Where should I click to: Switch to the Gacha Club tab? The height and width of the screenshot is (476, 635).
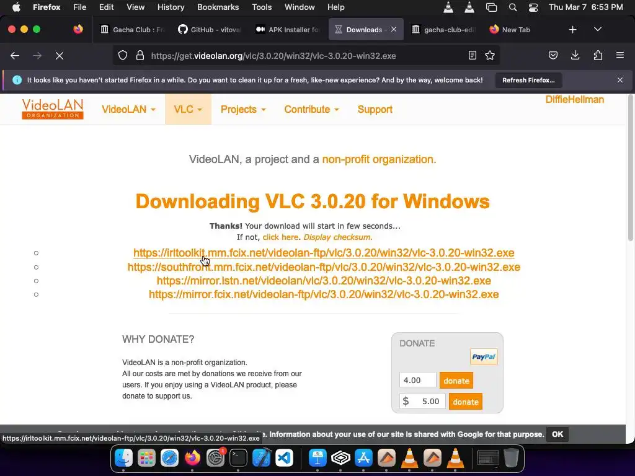[131, 30]
